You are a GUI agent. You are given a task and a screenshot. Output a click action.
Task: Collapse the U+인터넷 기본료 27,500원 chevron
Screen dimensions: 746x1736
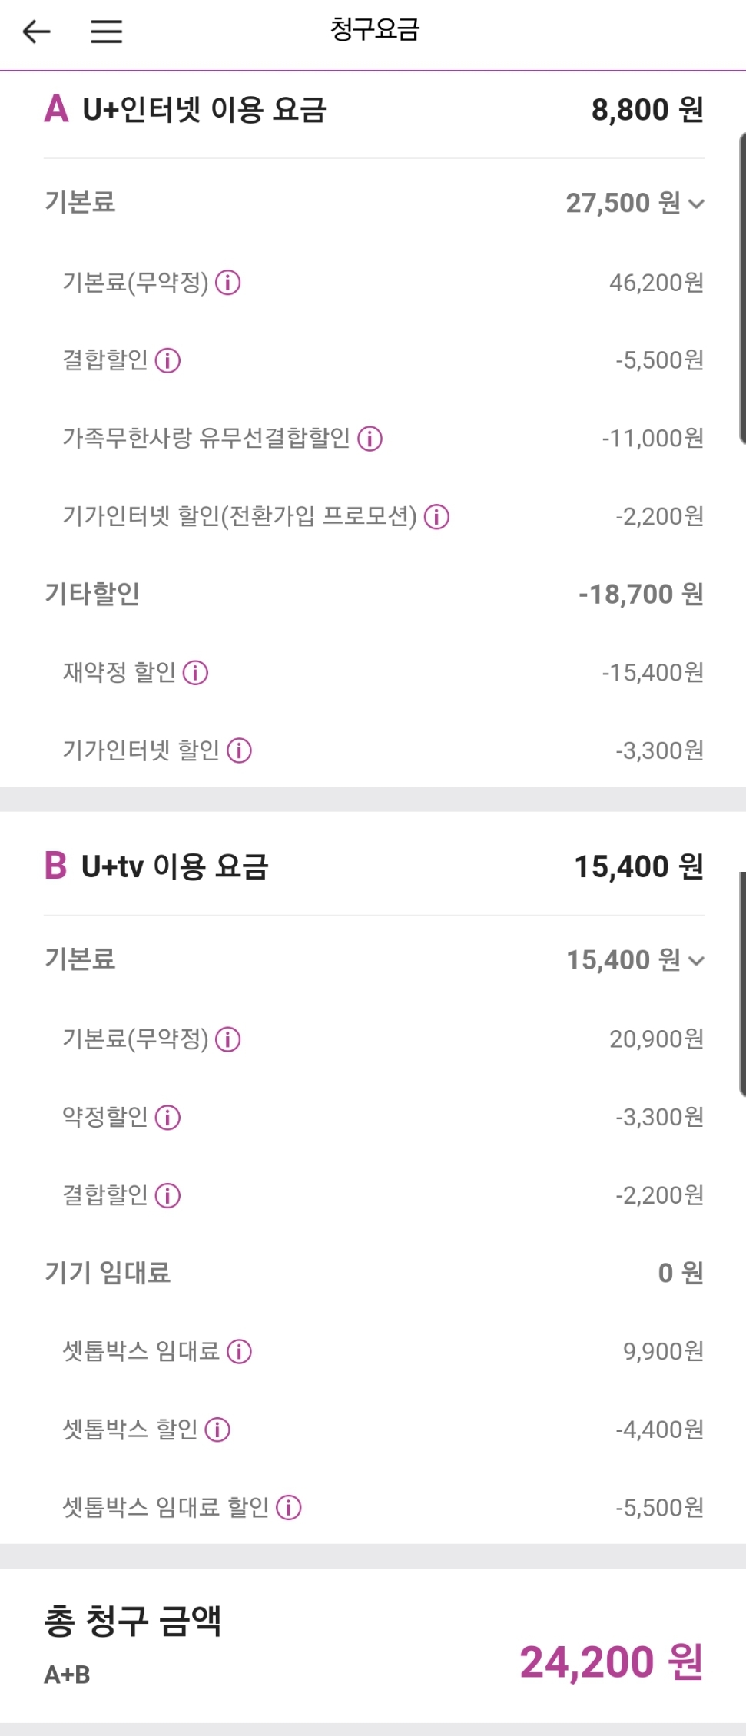[x=696, y=204]
